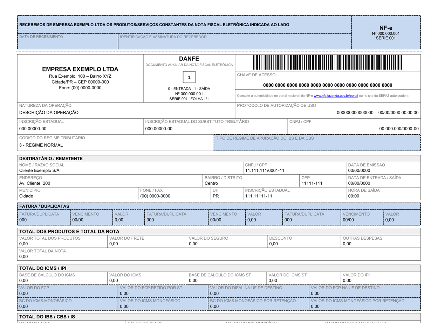This screenshot has height=323, width=431.
Task: Select the issuer address Rua Exemplo, 100
Action: tap(80, 76)
